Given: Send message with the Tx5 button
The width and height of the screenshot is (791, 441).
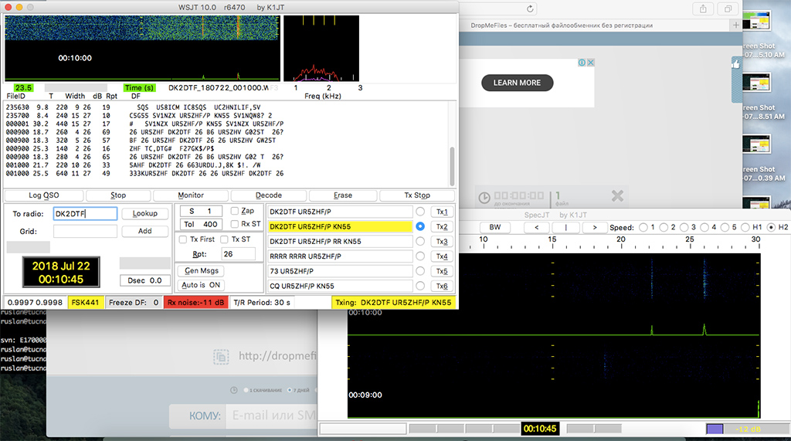Looking at the screenshot, I should pos(442,271).
